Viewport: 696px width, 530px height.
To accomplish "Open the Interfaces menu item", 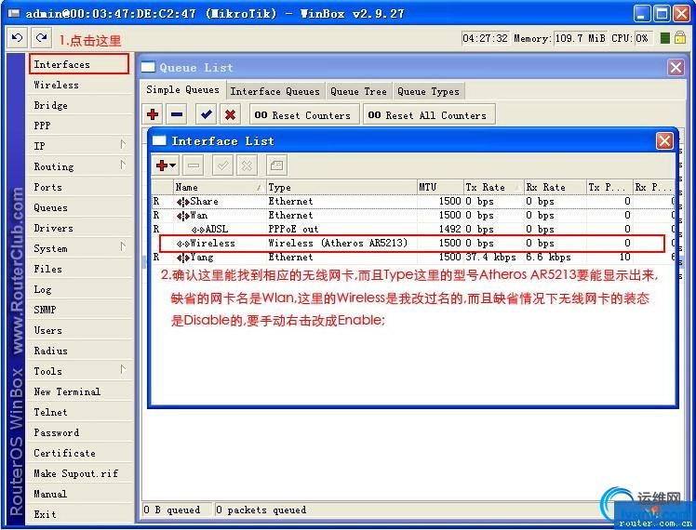I will click(x=79, y=64).
